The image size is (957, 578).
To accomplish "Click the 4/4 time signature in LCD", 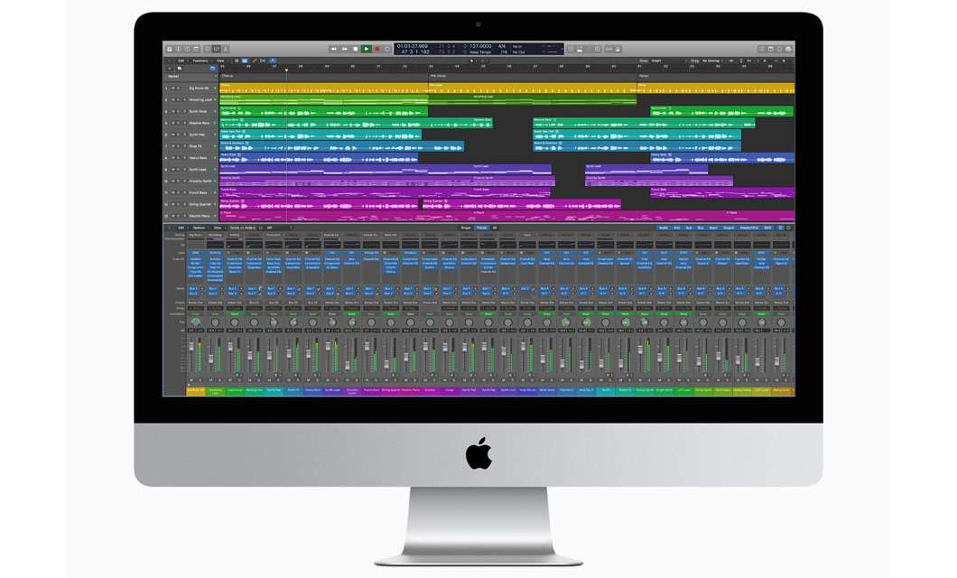I will pyautogui.click(x=502, y=46).
